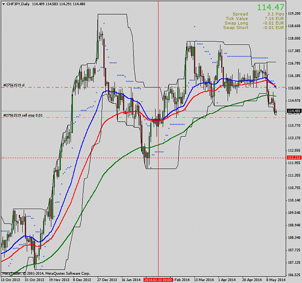Click the '13 Oct 2013' date label

coord(11,280)
